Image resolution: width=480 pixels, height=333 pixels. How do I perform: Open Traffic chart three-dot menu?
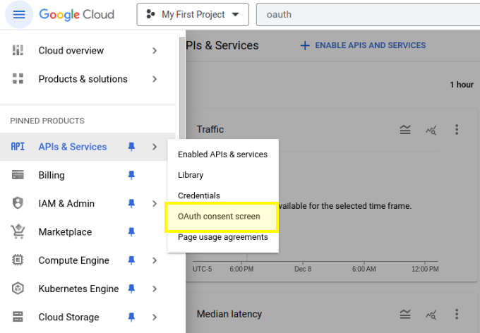[x=457, y=130]
